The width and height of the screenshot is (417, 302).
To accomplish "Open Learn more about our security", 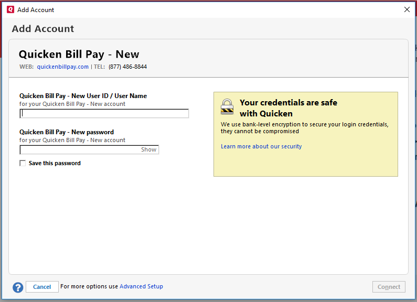I will [261, 146].
